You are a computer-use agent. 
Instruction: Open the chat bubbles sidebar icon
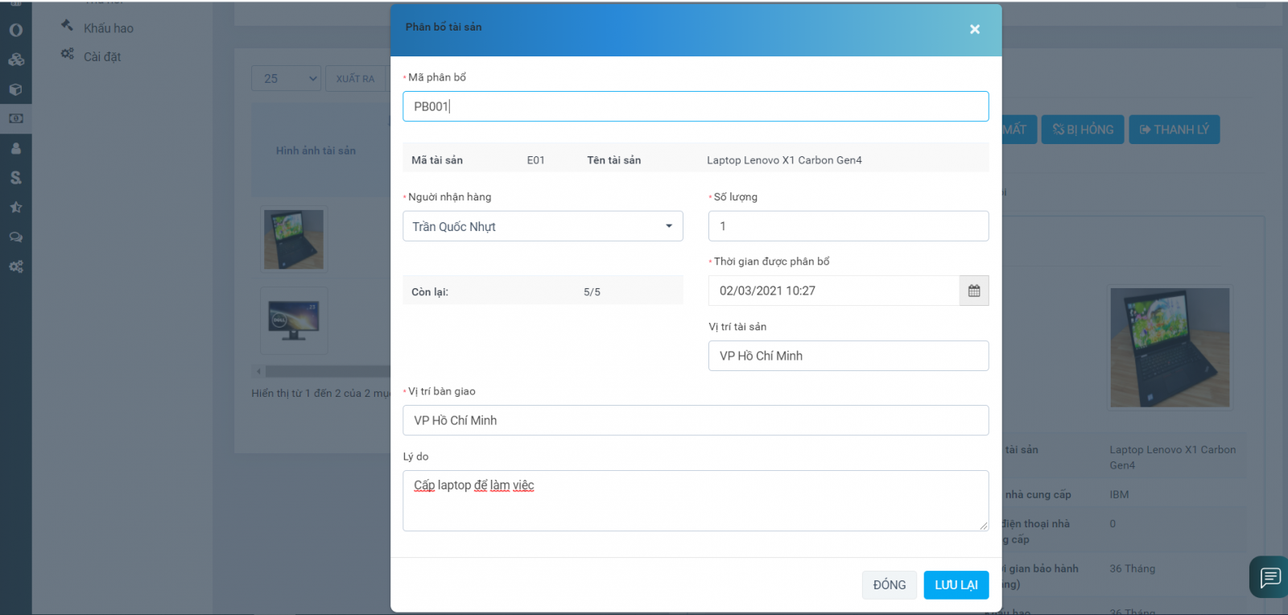point(15,237)
